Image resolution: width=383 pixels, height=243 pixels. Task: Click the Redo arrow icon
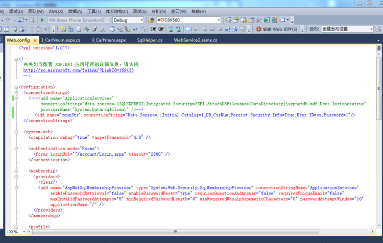pos(8,20)
